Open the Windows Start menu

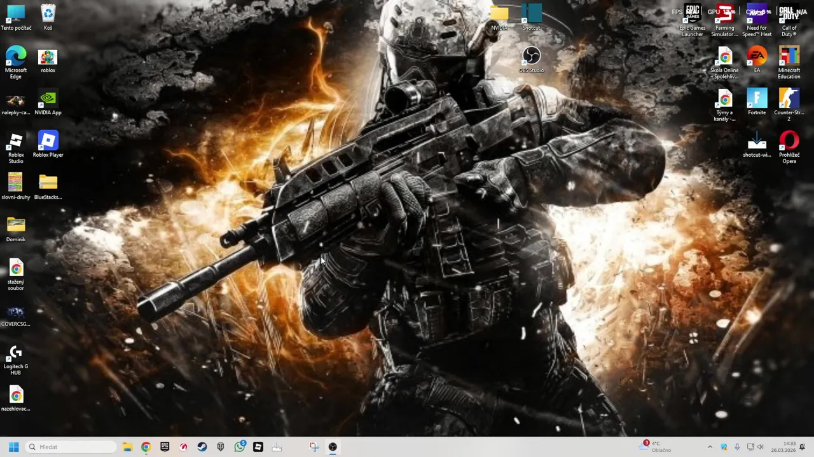(x=13, y=447)
